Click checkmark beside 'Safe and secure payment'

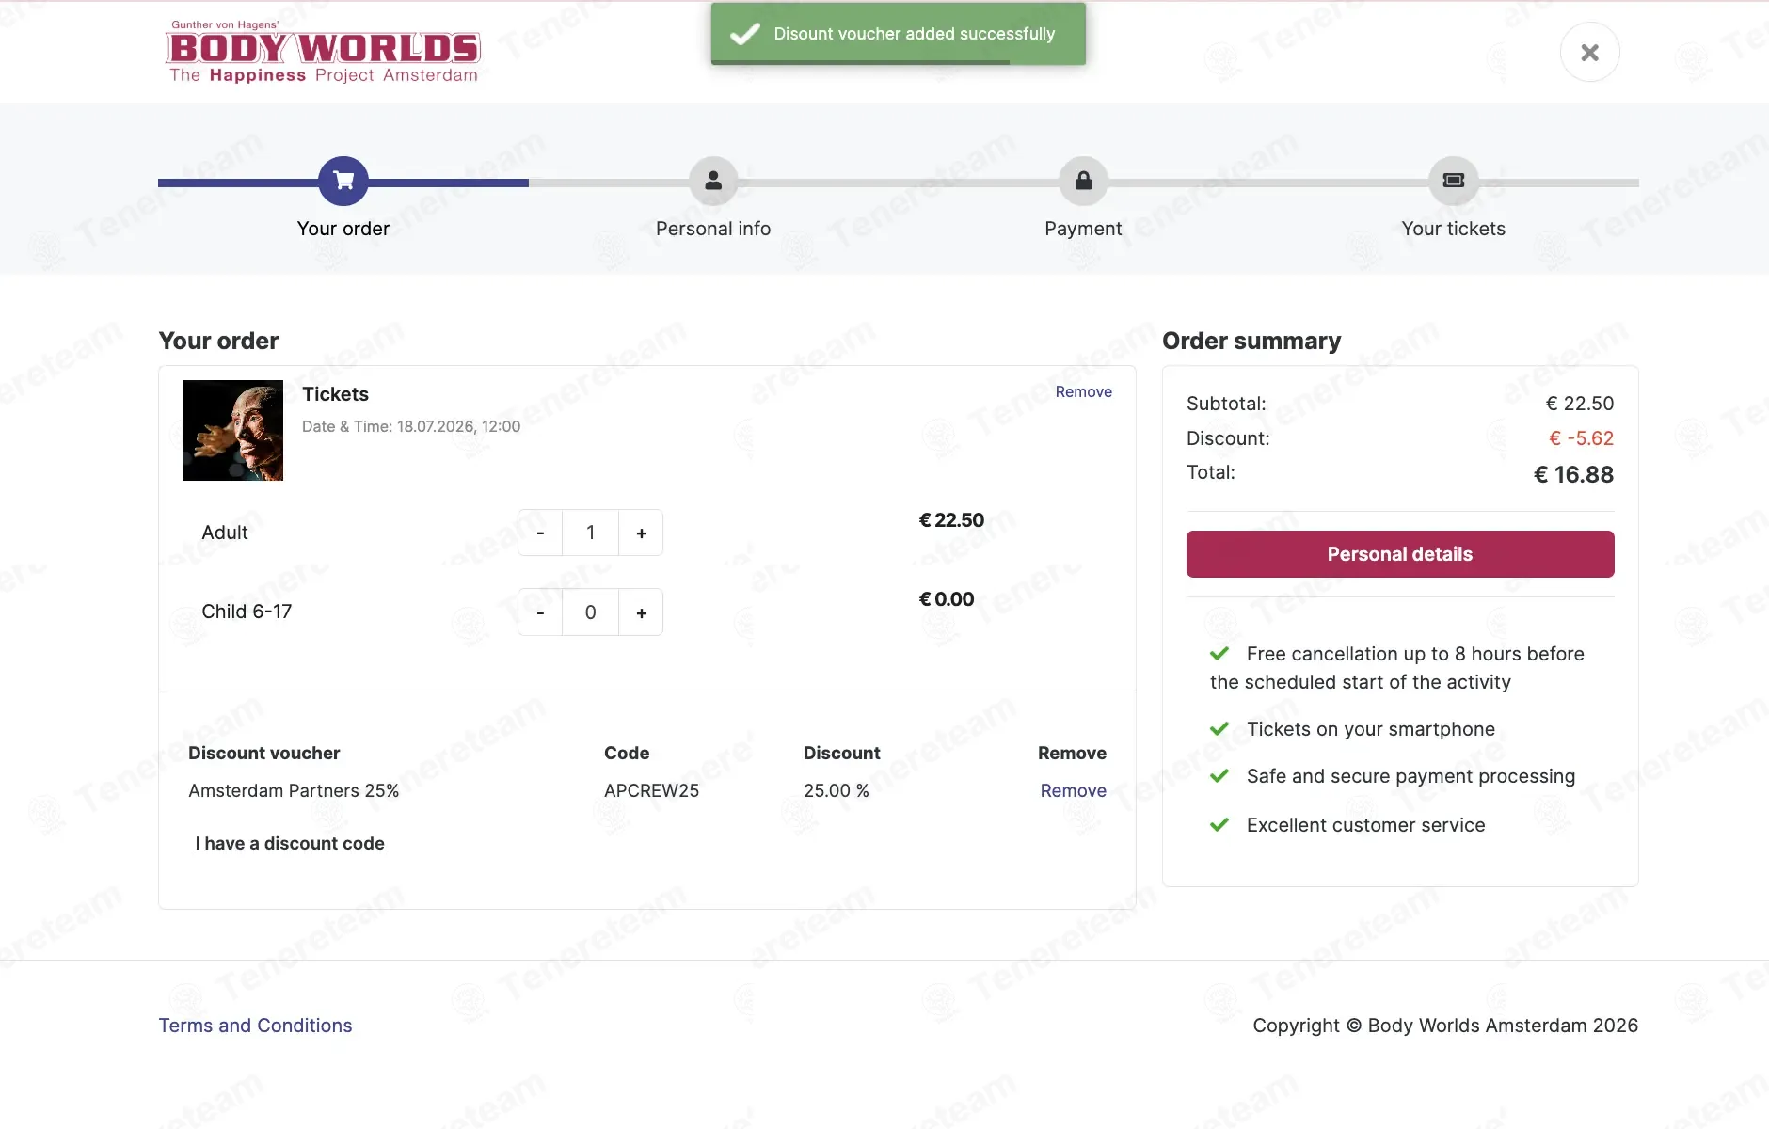tap(1219, 776)
